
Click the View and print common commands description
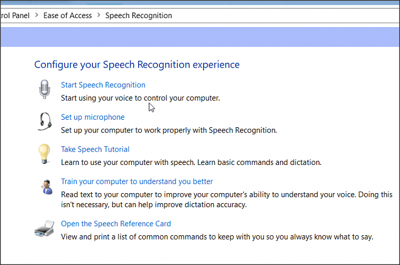tap(217, 237)
